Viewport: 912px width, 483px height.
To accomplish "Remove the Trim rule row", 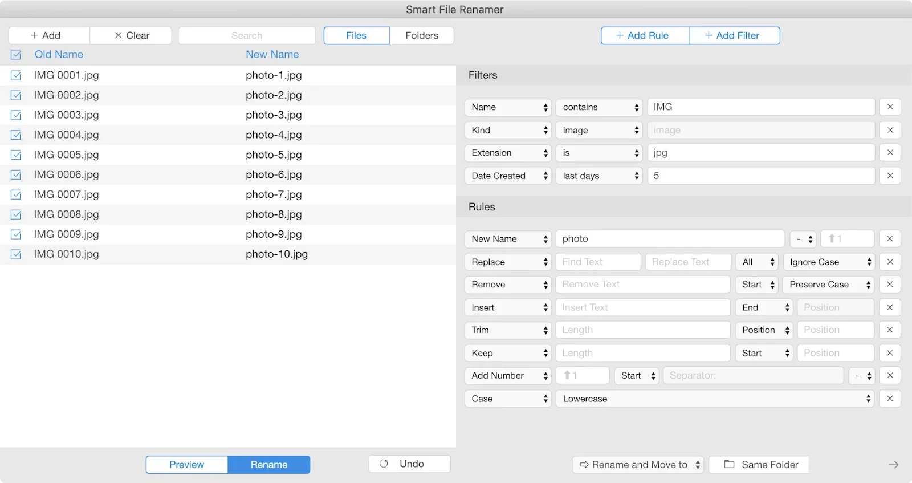I will pyautogui.click(x=890, y=330).
